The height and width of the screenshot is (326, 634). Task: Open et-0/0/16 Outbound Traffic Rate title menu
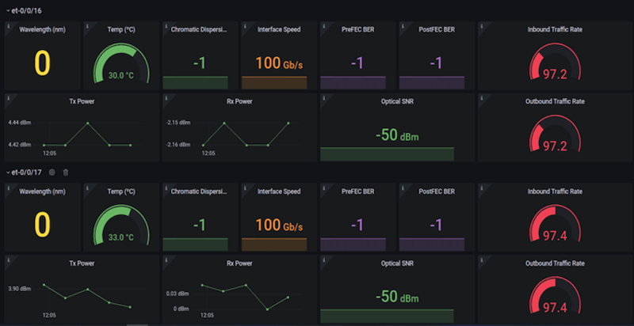[x=555, y=101]
